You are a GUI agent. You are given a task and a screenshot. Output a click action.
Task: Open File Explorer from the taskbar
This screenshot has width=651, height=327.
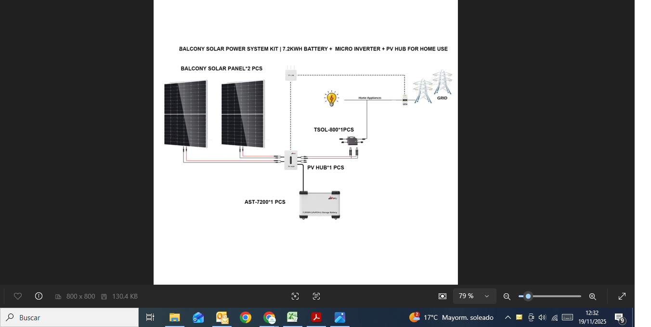174,317
